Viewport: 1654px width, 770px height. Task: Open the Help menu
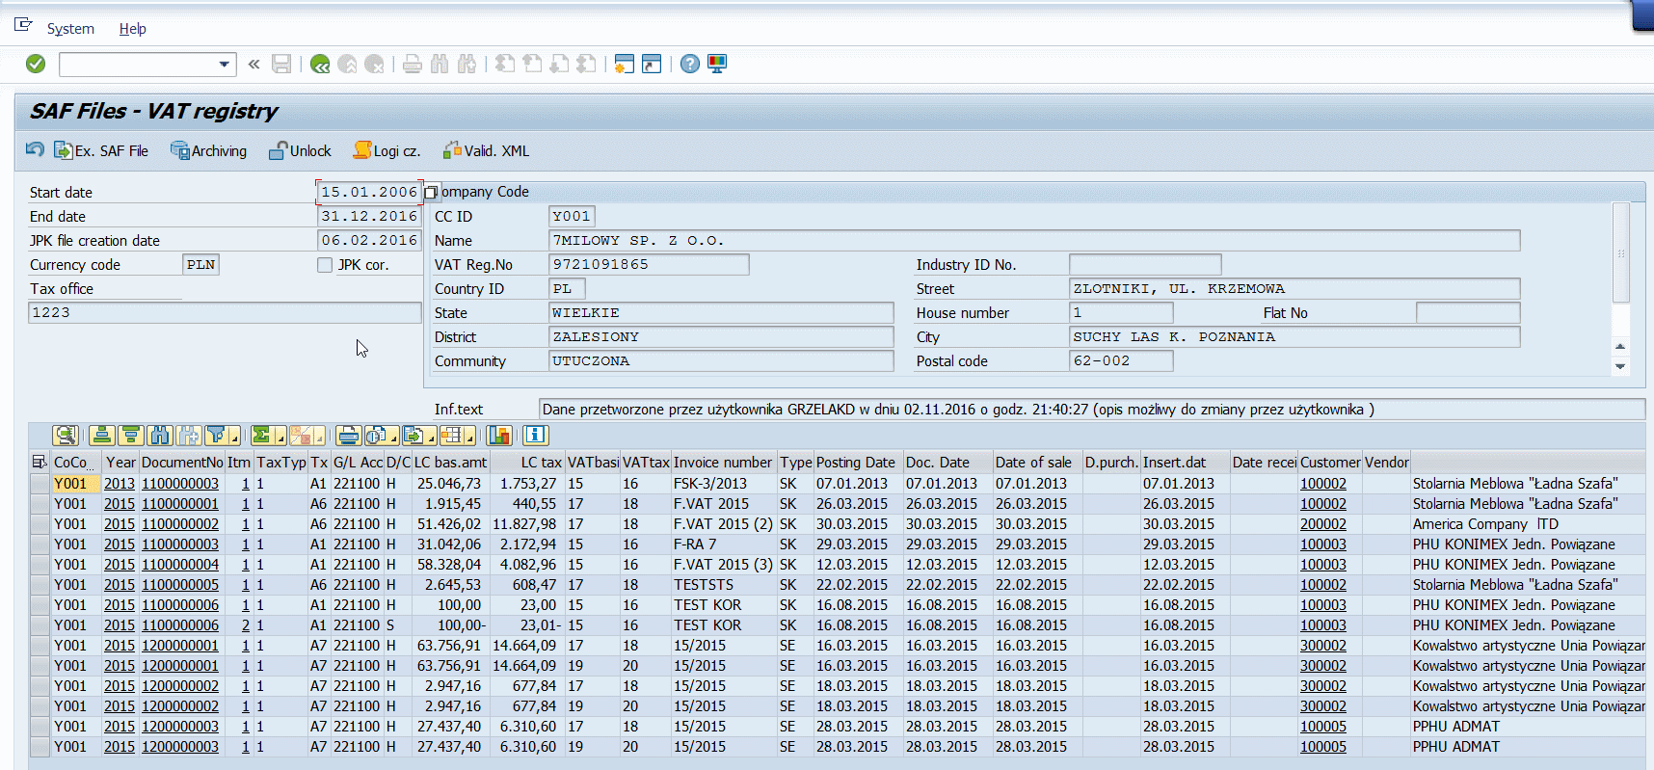[132, 29]
